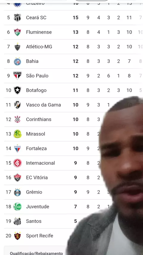
Task: Tap the Bahia club crest
Action: (x=17, y=61)
